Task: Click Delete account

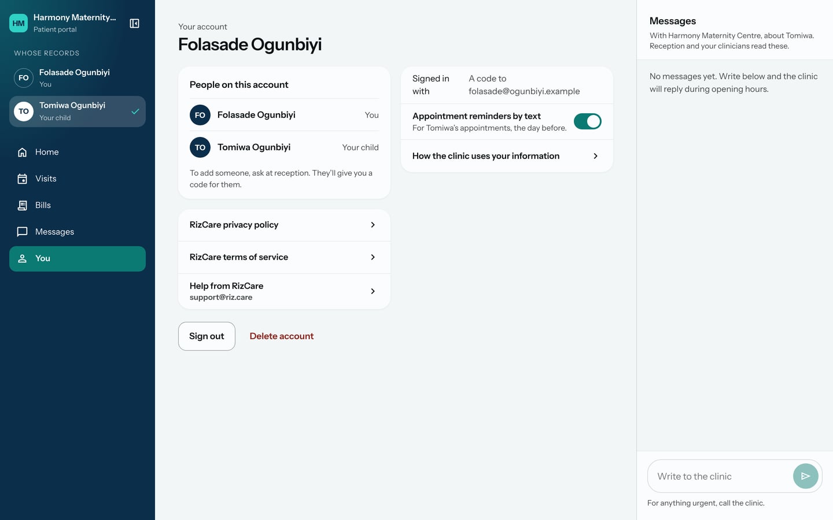Action: pyautogui.click(x=282, y=336)
